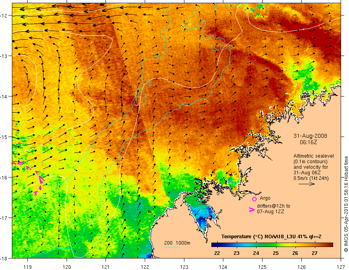The width and height of the screenshot is (349, 270).
Task: Click the colorbar tick label 22
Action: tap(217, 253)
